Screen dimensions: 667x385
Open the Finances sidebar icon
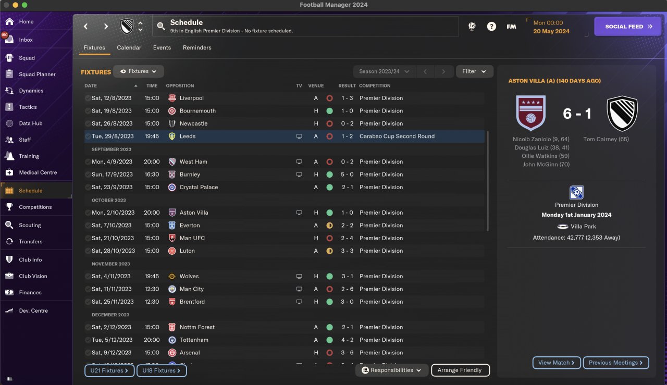(x=9, y=292)
